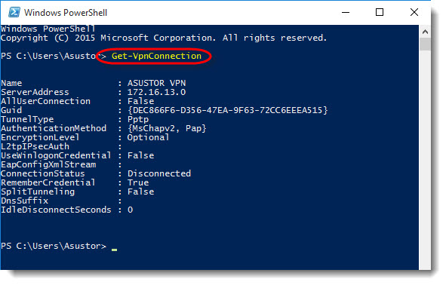Viewport: 446px width, 285px height.
Task: Click the Copyright 2015 Microsoft Corporation line
Action: click(164, 38)
